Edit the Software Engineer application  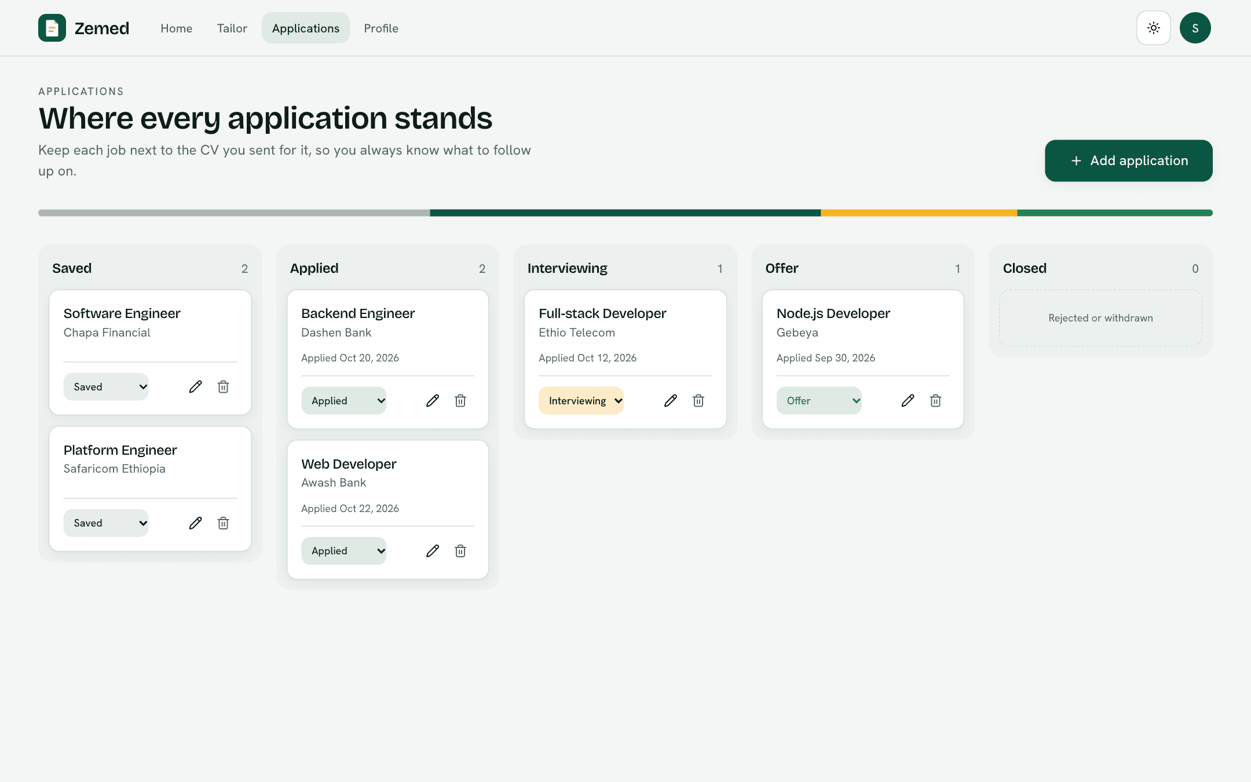(196, 386)
